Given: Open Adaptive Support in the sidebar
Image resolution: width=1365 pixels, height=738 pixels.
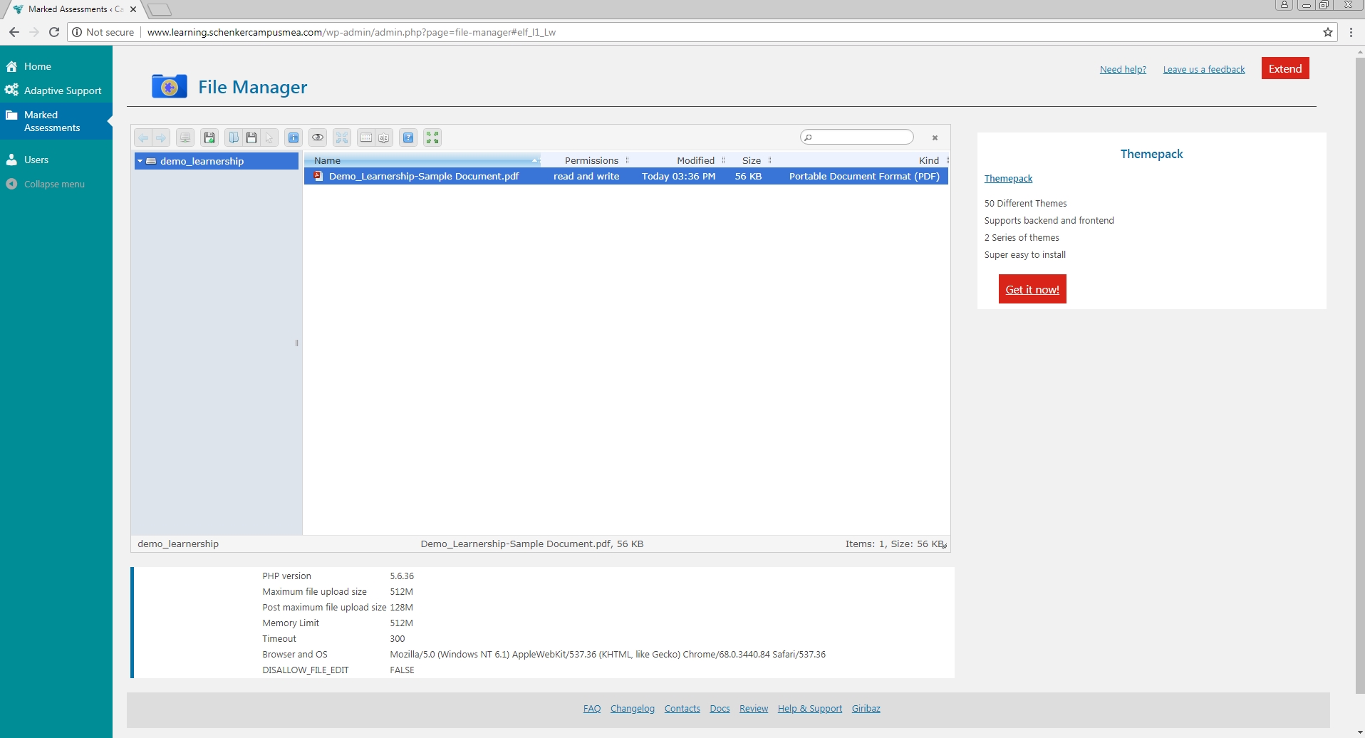Looking at the screenshot, I should (63, 90).
